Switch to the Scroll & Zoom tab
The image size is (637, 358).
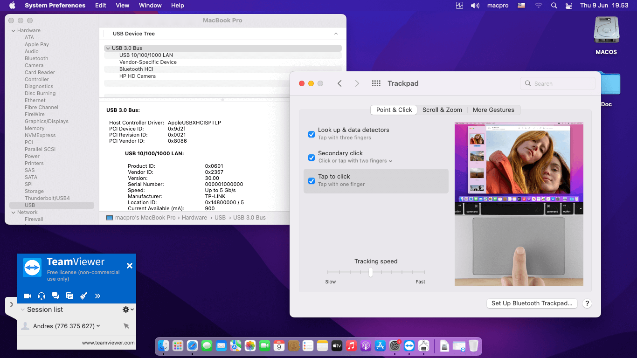click(x=442, y=110)
